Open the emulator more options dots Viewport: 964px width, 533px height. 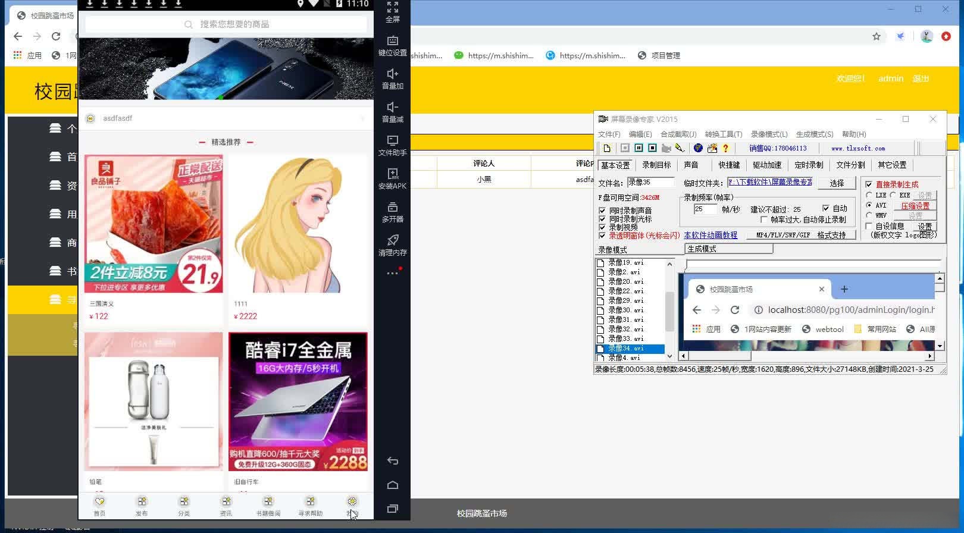392,273
